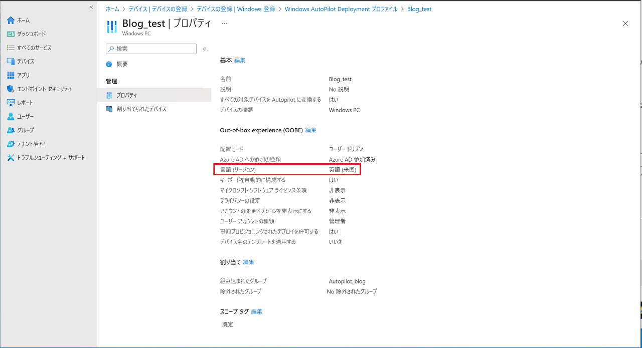The image size is (642, 348).
Task: Open Tenant Administration (テナント管理) icon
Action: (x=11, y=144)
